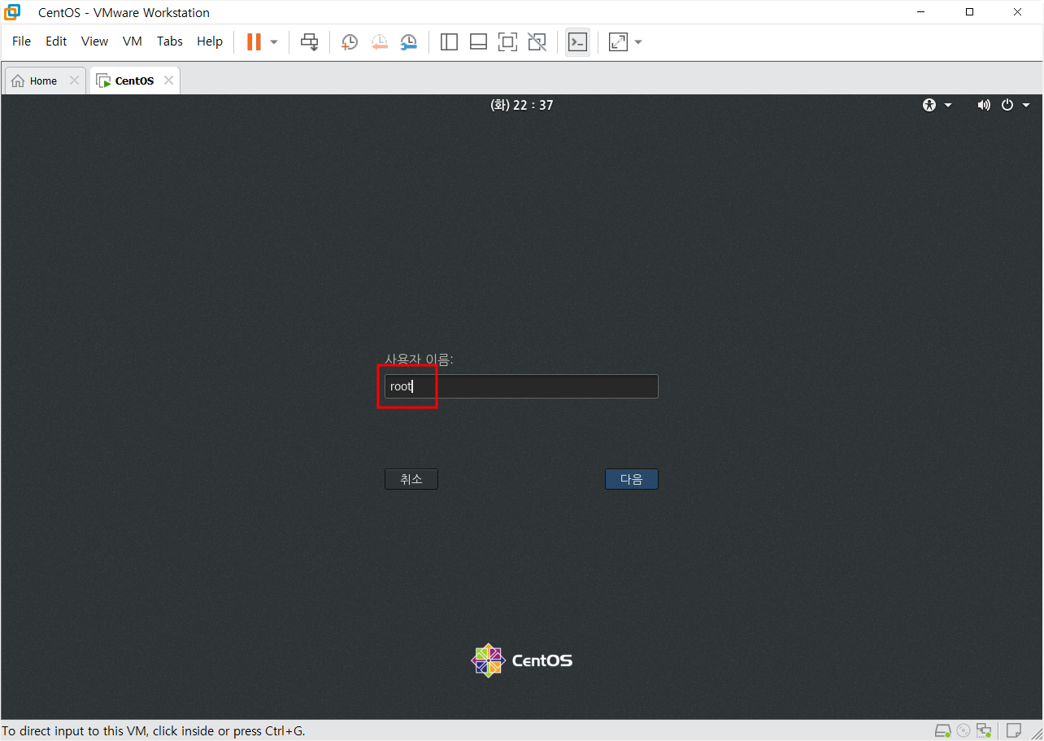Show or hide the library sidebar
Image resolution: width=1044 pixels, height=741 pixels.
449,41
